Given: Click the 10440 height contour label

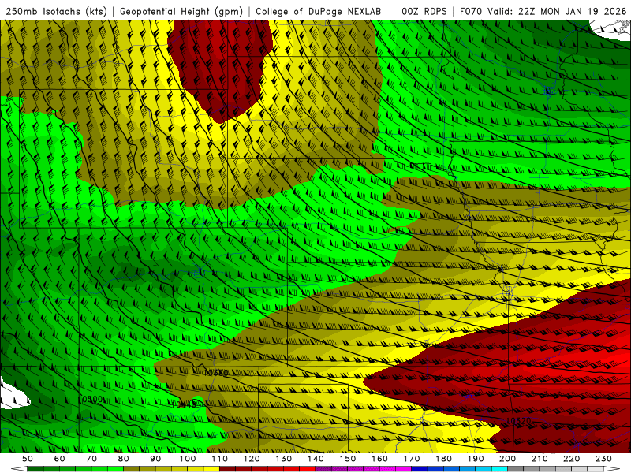Looking at the screenshot, I should (184, 404).
